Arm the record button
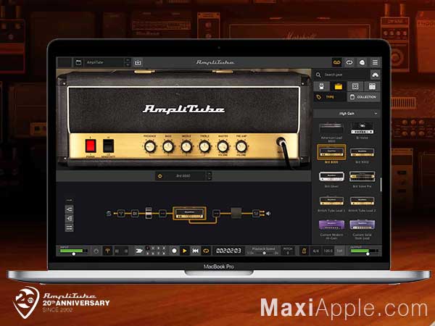This screenshot has height=326, width=435. point(174,251)
